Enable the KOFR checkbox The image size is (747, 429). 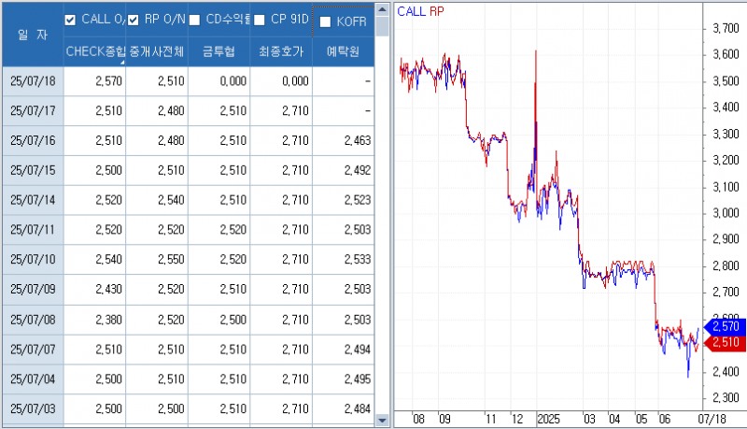coord(325,21)
